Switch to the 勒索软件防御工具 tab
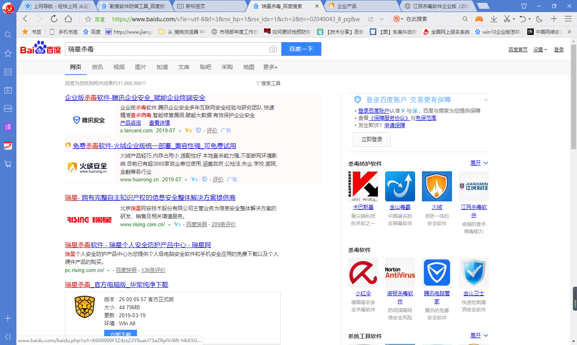Image resolution: width=577 pixels, height=345 pixels. click(x=133, y=6)
